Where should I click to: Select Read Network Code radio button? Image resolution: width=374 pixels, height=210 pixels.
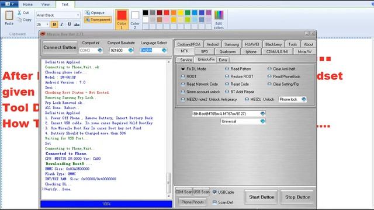click(x=183, y=84)
